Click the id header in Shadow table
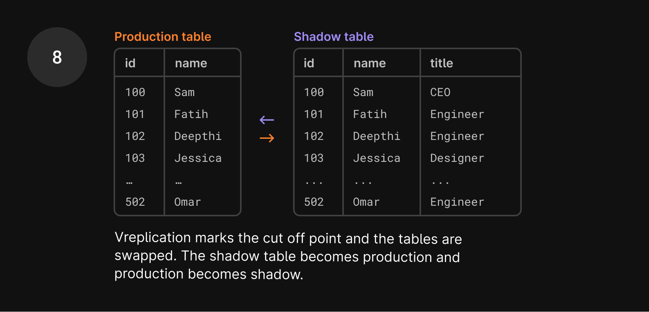Image resolution: width=649 pixels, height=312 pixels. (309, 63)
